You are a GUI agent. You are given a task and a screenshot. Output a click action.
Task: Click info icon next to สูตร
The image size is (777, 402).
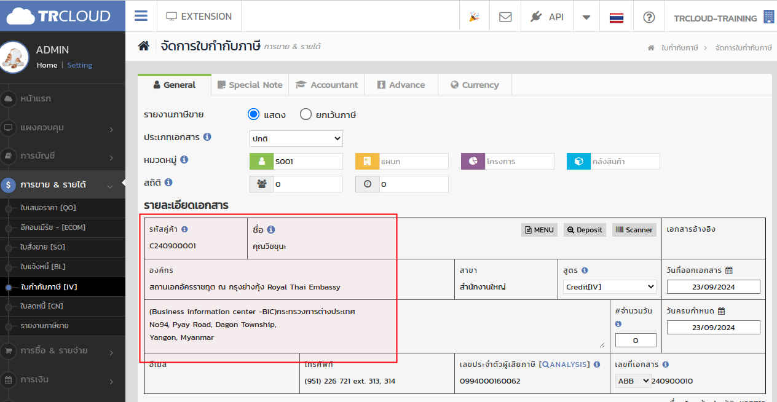pos(585,270)
